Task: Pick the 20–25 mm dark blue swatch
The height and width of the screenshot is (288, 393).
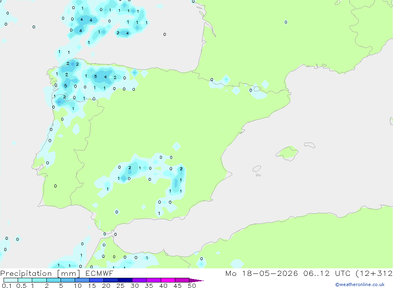Action: click(110, 280)
